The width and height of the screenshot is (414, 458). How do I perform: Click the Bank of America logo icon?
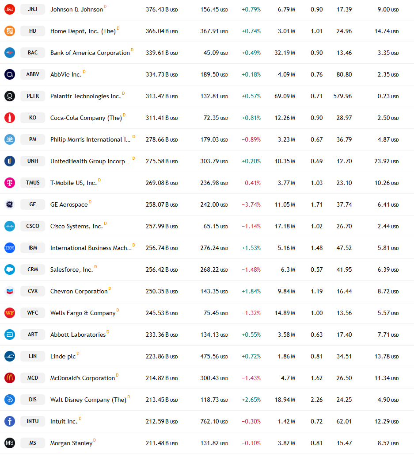(x=10, y=53)
